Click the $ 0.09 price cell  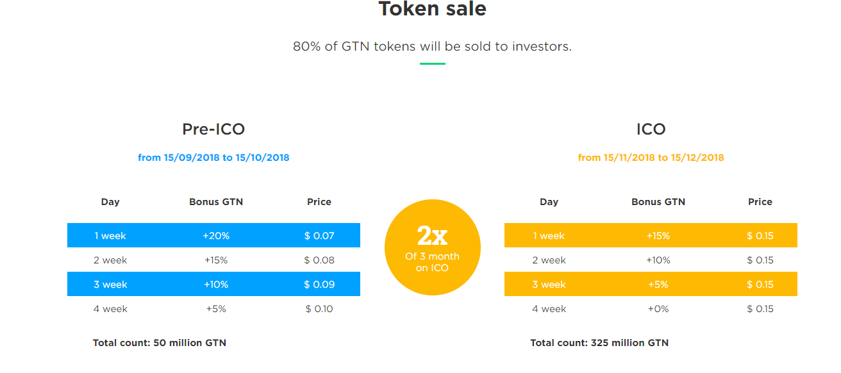[319, 285]
